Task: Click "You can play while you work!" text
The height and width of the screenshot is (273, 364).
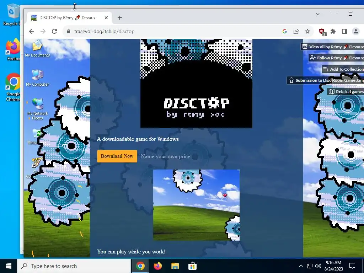Action: (131, 252)
